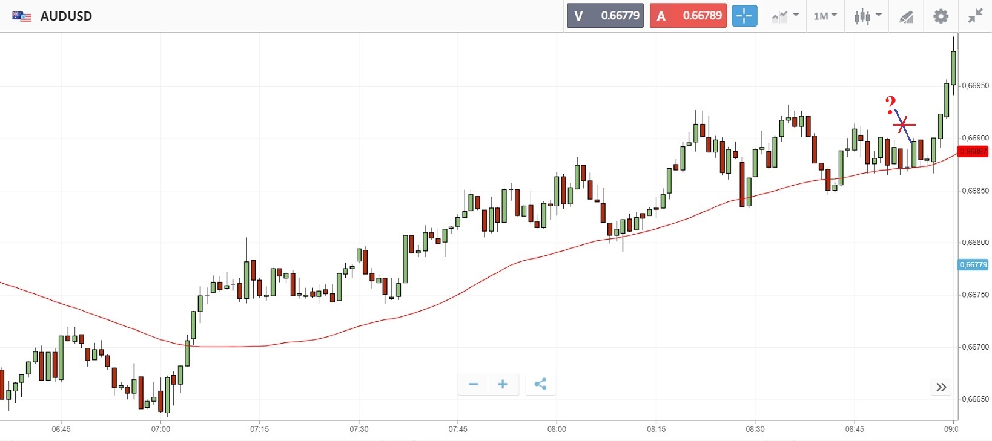Click the blue crosshair cursor button
Screen dimensions: 992x441
click(x=744, y=16)
